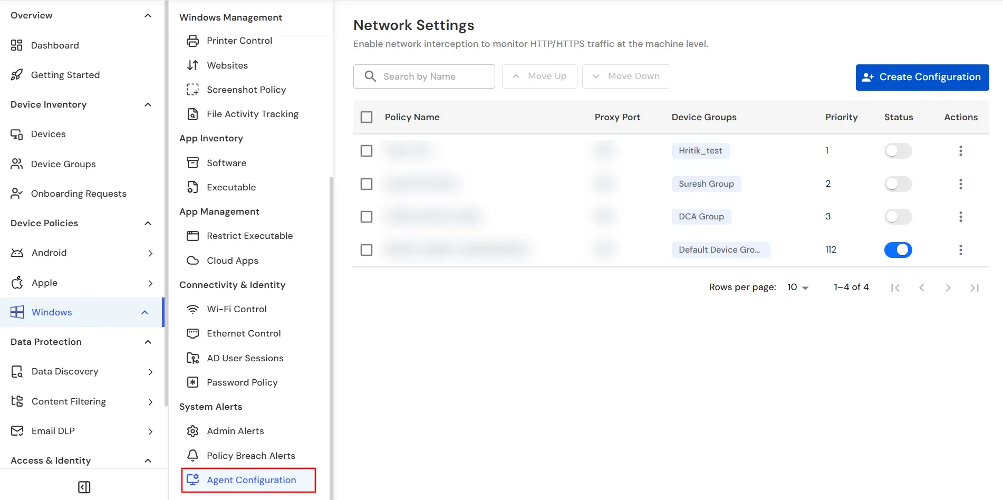Click the Create Configuration button
The height and width of the screenshot is (500, 1003).
922,77
